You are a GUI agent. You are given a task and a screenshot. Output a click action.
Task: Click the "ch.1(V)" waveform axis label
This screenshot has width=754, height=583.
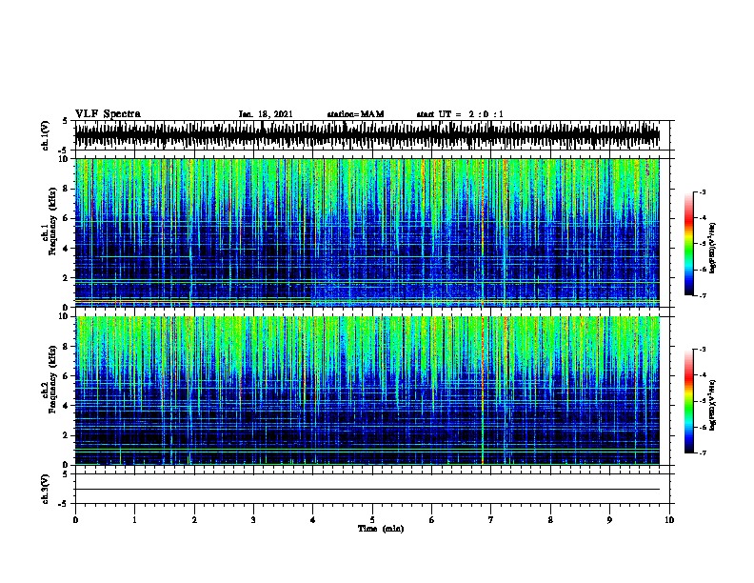click(45, 135)
